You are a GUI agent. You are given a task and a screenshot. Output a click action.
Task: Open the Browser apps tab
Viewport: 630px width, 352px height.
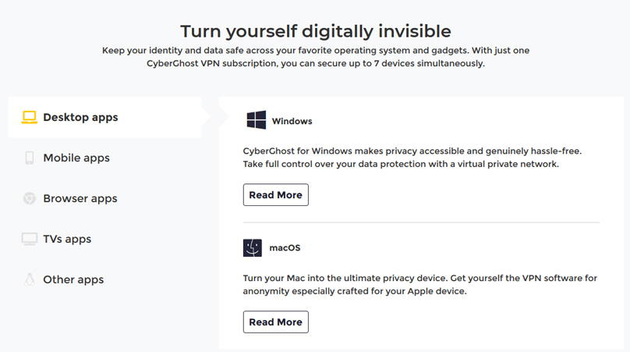coord(104,198)
